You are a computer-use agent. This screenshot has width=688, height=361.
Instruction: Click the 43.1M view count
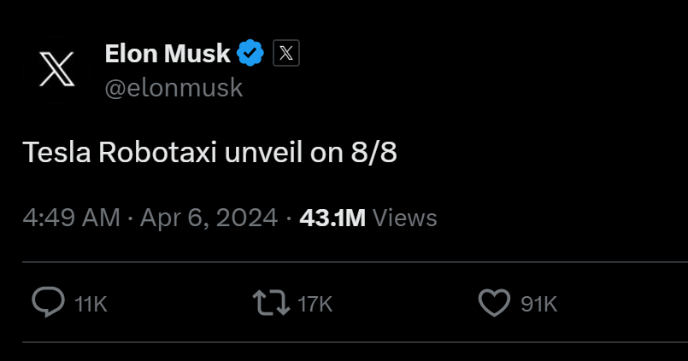(332, 218)
